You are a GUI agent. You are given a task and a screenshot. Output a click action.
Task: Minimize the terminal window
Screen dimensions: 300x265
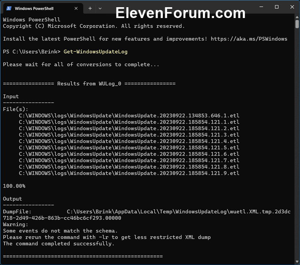[261, 7]
